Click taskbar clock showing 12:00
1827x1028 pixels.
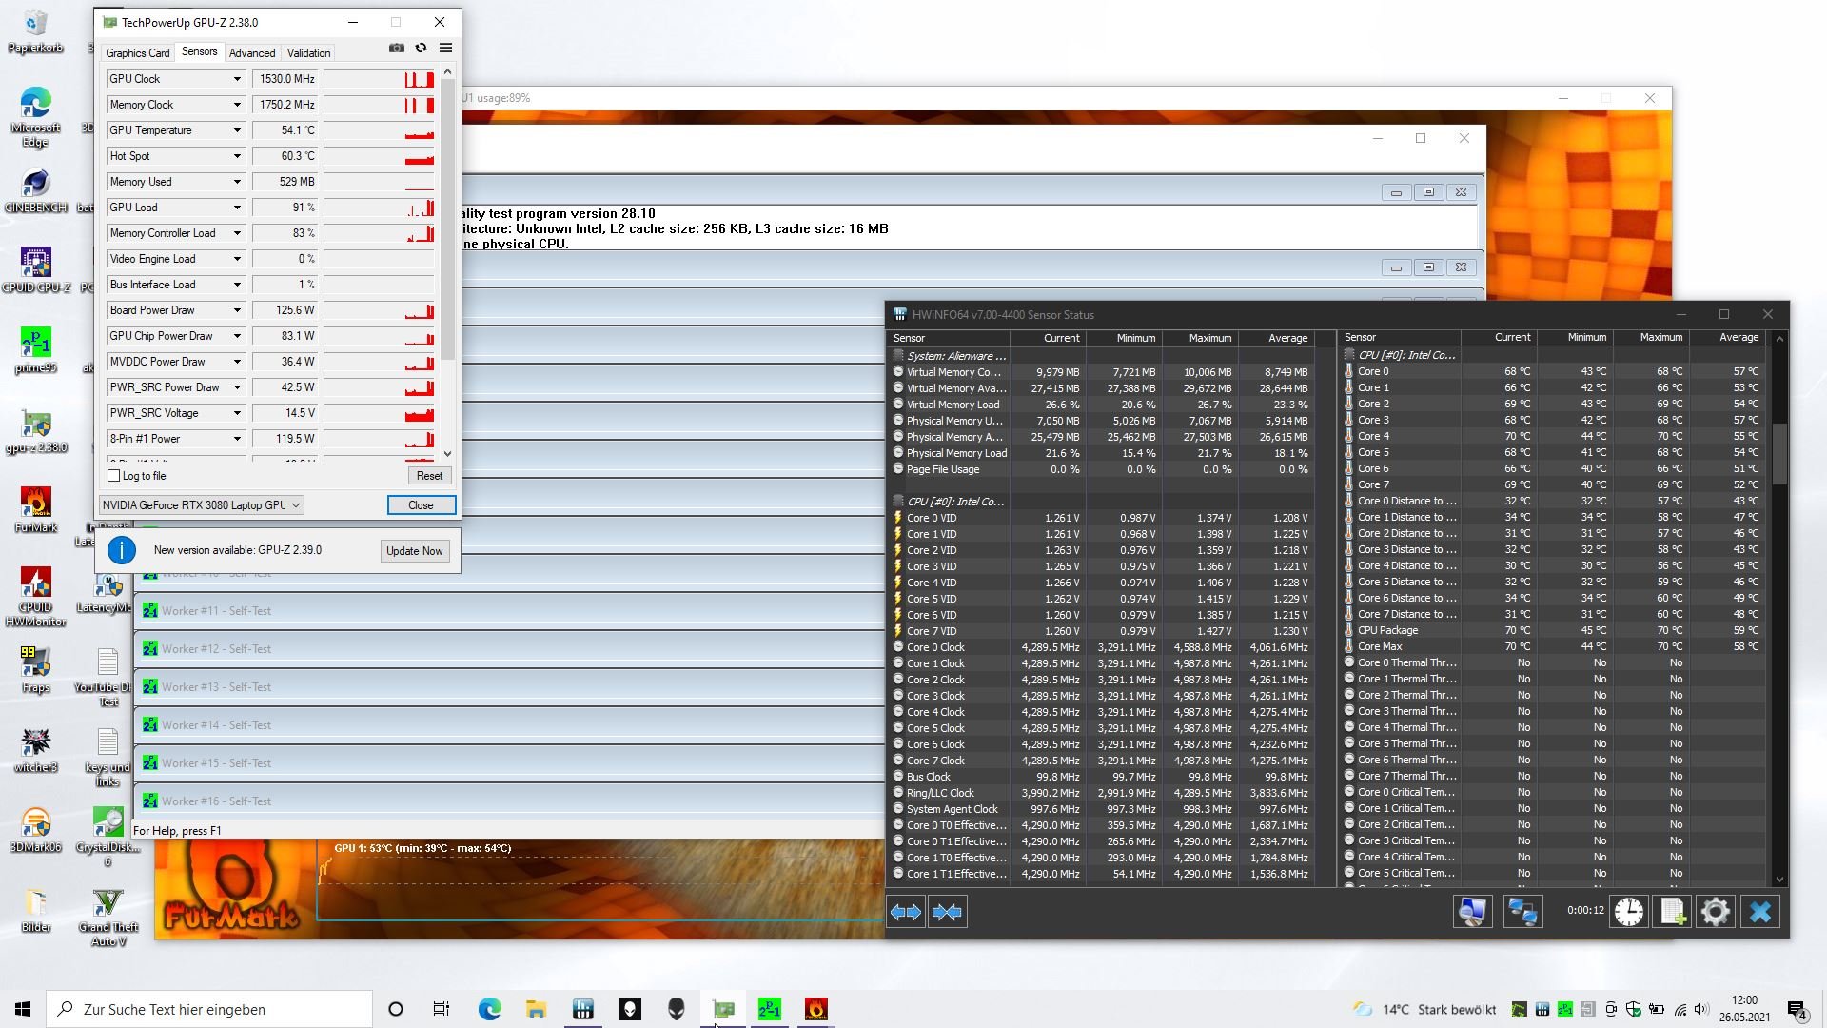[x=1744, y=1009]
